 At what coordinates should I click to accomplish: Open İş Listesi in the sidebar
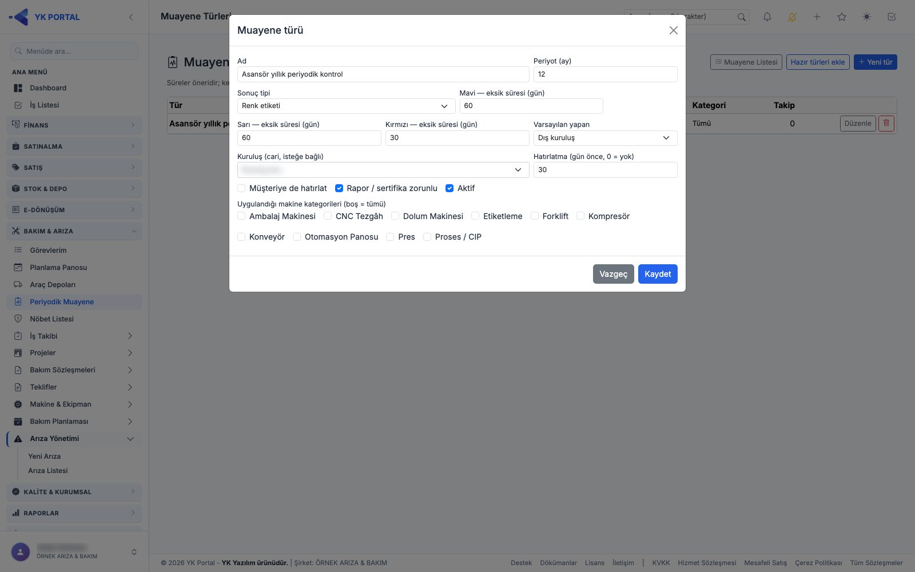click(x=74, y=105)
